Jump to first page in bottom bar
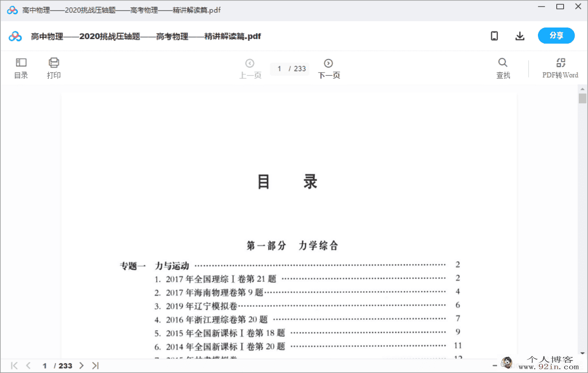Screen dimensions: 588x373 [x=14, y=366]
